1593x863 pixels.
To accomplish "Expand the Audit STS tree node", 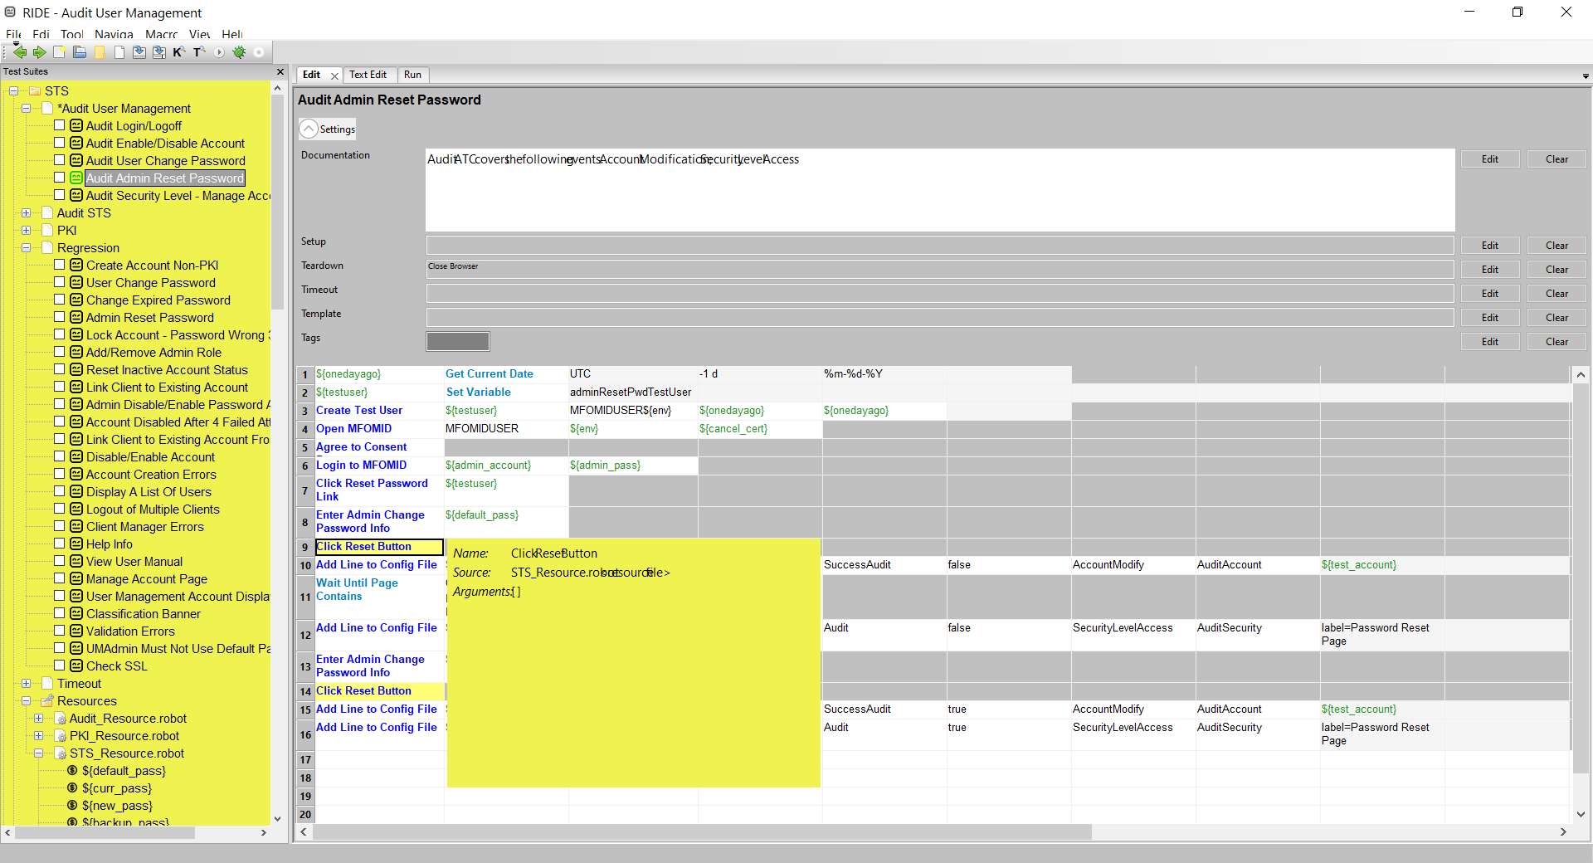I will (x=26, y=212).
